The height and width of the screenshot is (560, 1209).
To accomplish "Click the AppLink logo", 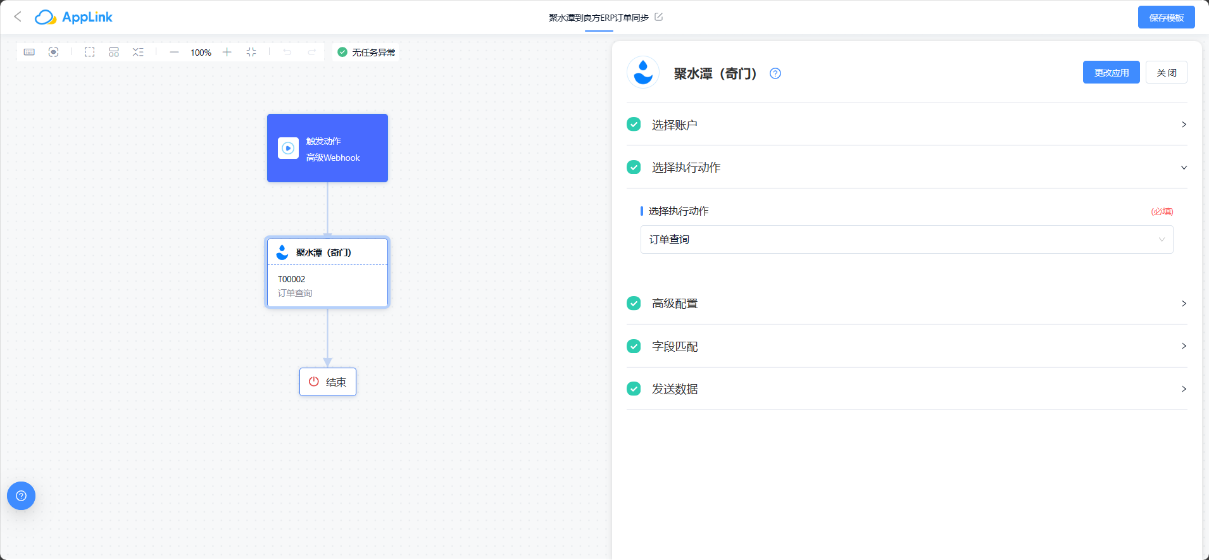I will (x=73, y=17).
